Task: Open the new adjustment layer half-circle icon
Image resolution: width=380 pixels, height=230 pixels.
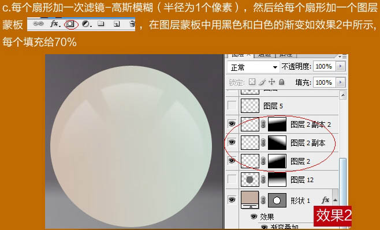Action: [86, 24]
